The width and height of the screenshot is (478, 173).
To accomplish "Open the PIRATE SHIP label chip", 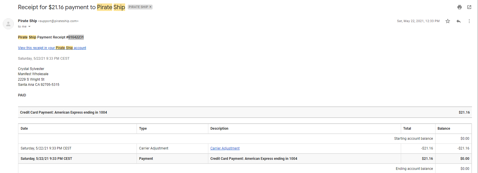I will (138, 7).
